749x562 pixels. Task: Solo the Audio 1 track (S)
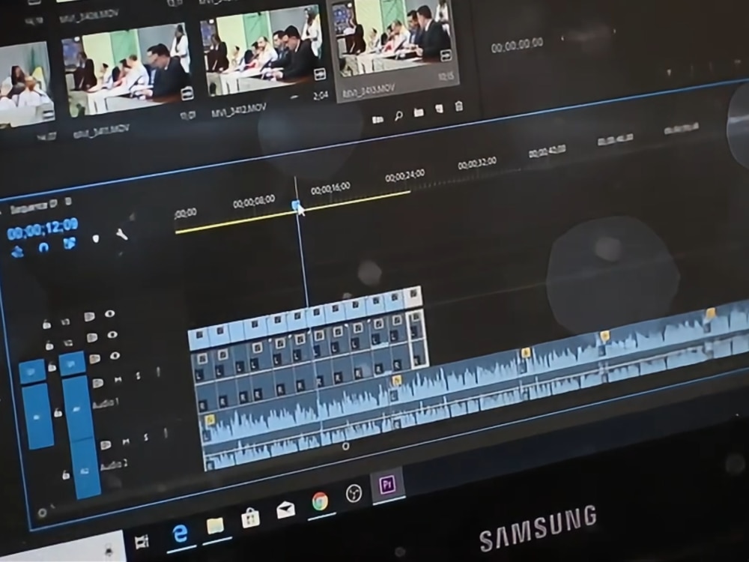coord(138,376)
